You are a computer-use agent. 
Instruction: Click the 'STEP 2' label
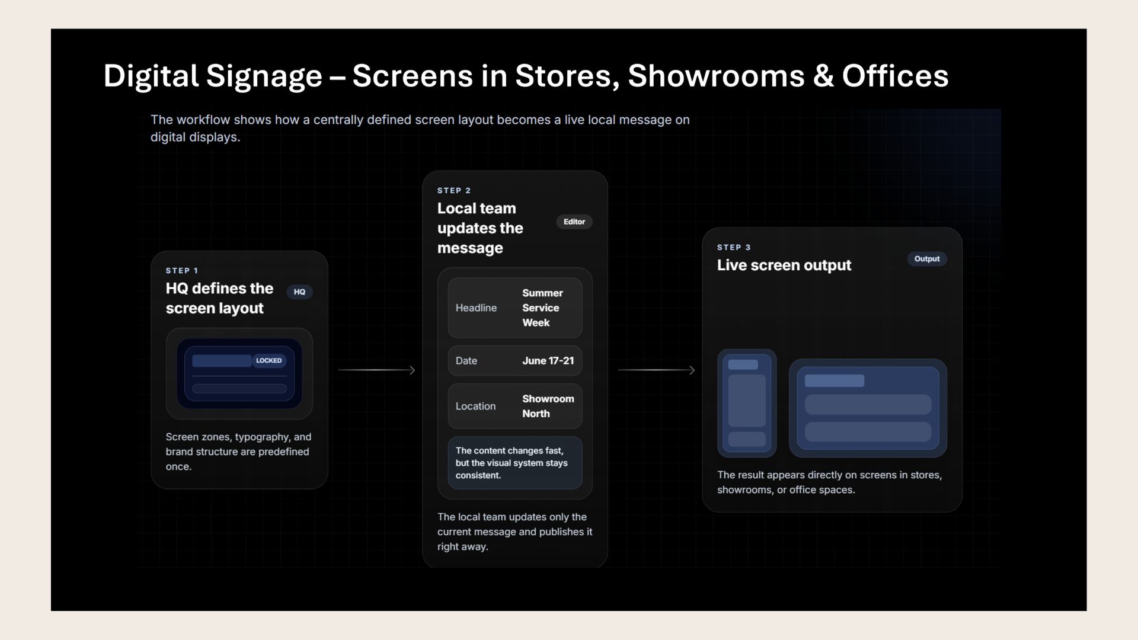pos(454,190)
